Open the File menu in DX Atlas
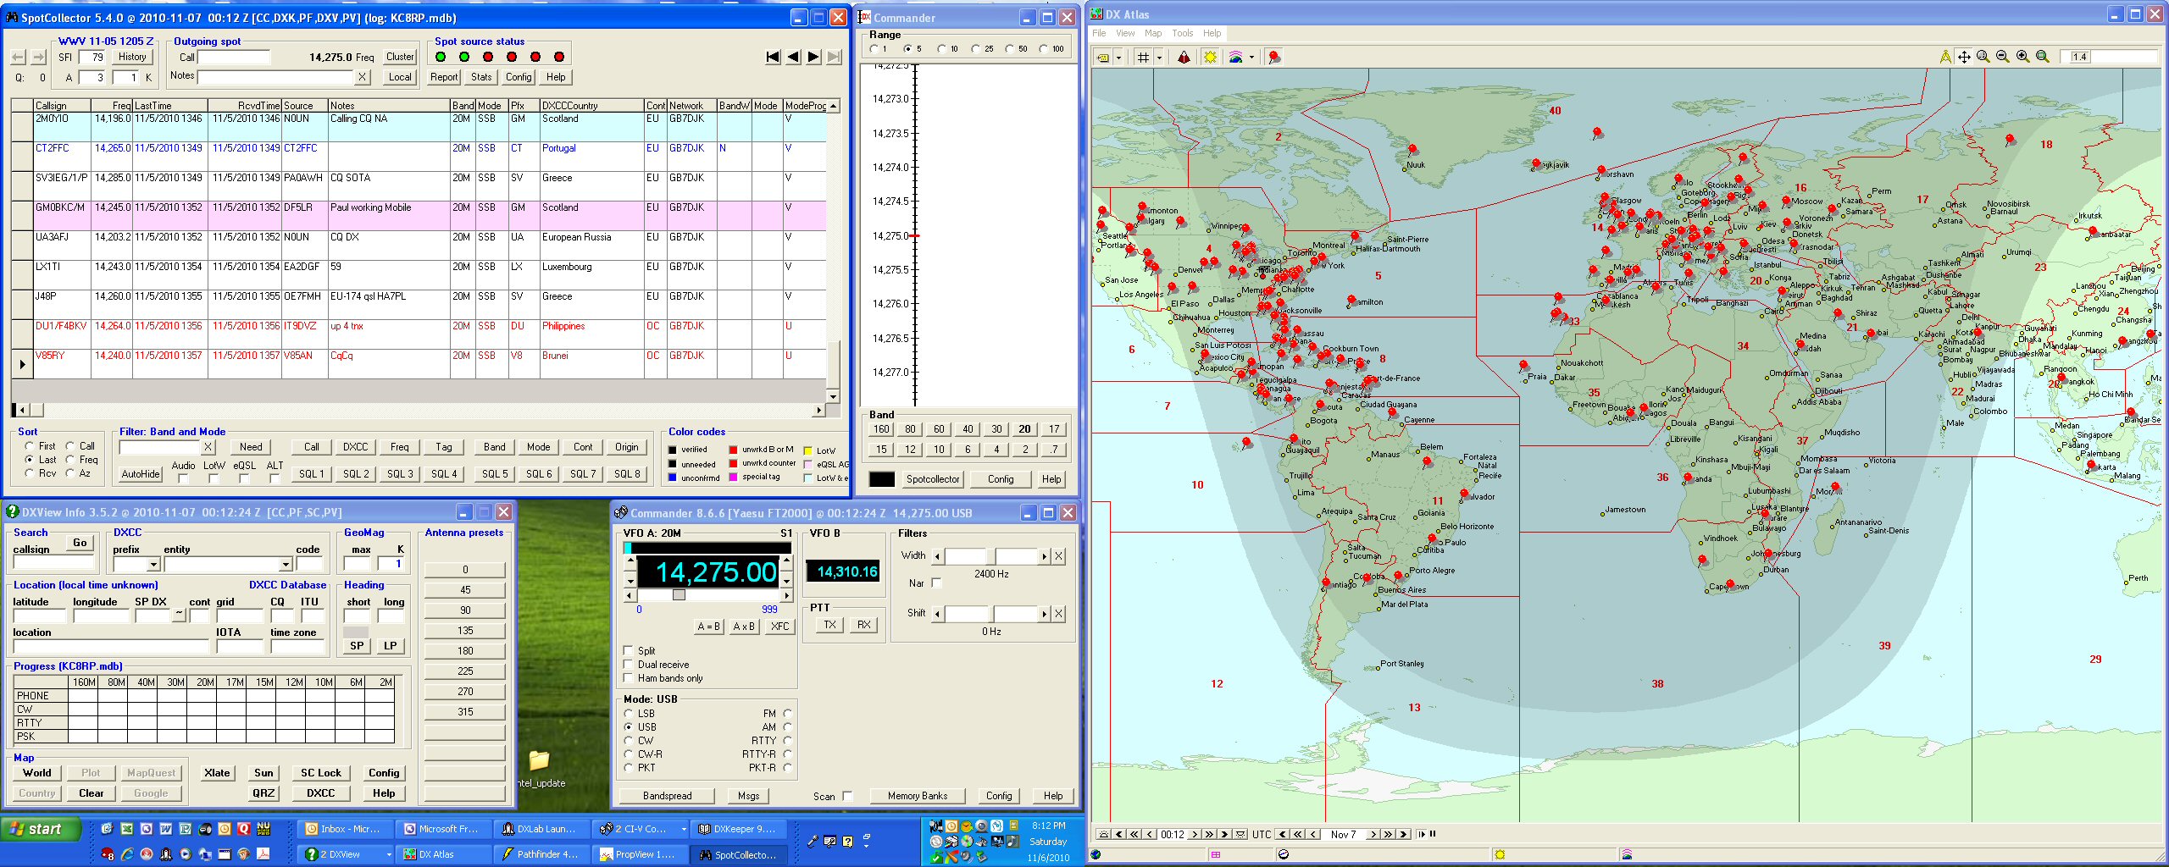The image size is (2169, 867). (x=1099, y=34)
